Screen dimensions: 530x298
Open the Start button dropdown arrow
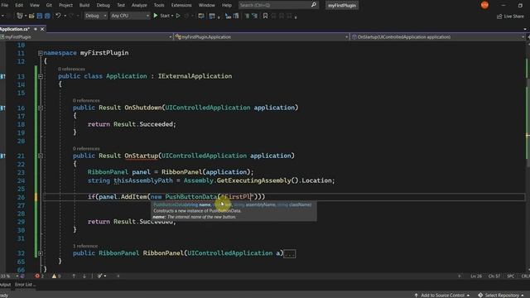click(172, 16)
